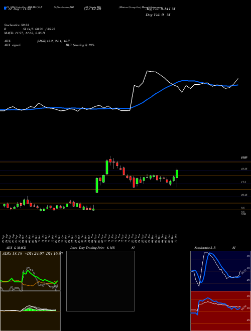Click the 'Avg Vol: 0.141 M' label

pyautogui.click(x=160, y=9)
